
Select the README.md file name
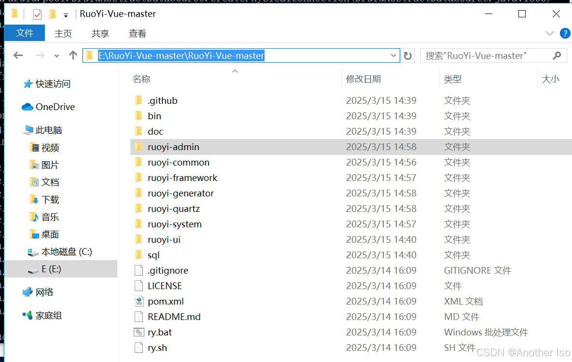pos(174,317)
